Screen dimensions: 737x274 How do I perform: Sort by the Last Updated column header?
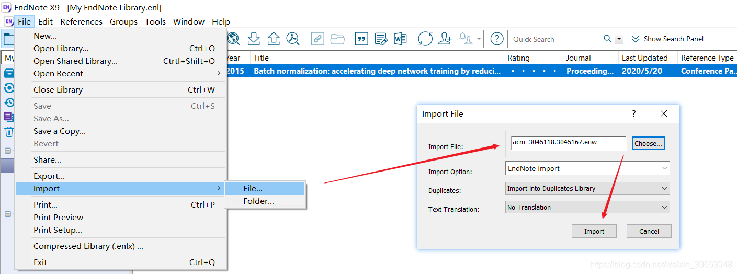tap(647, 58)
